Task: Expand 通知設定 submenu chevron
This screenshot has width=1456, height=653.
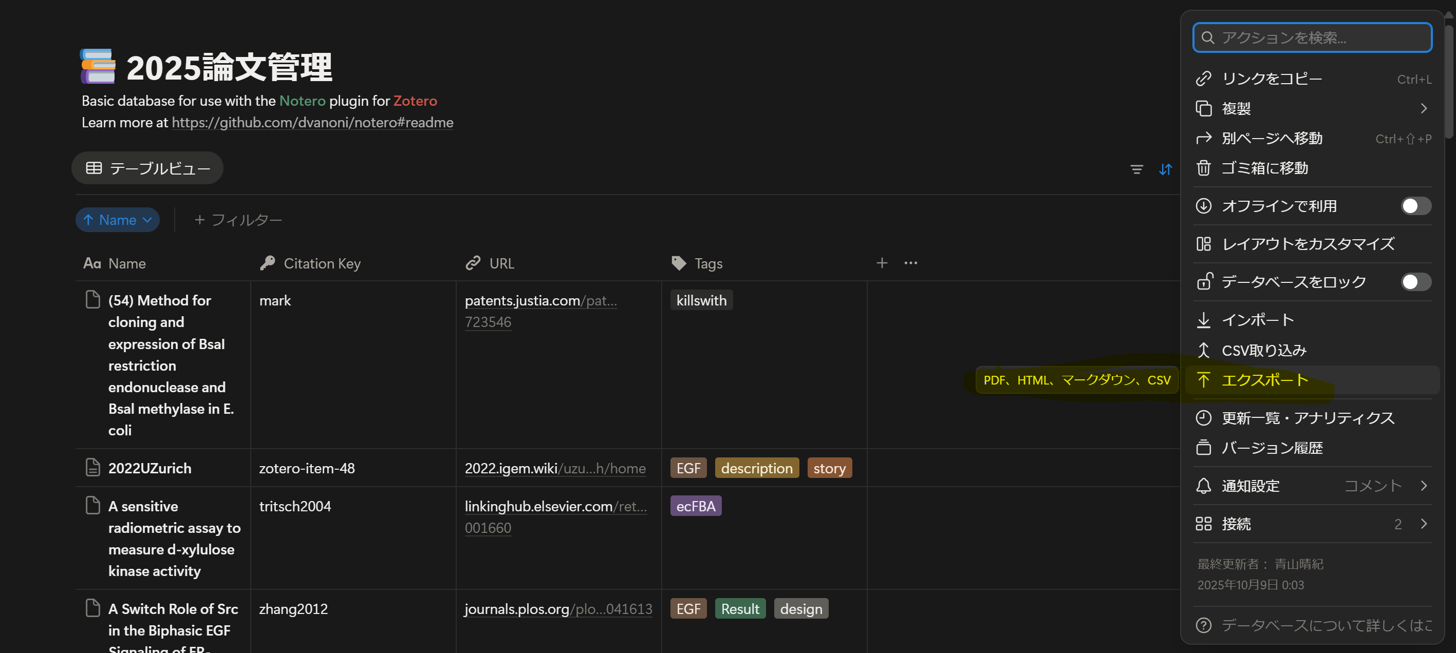Action: pyautogui.click(x=1423, y=486)
